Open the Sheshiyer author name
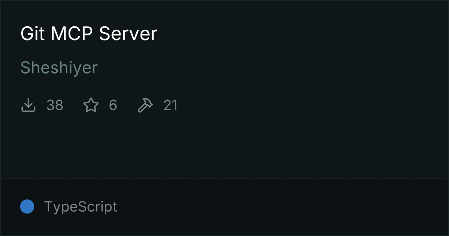This screenshot has height=236, width=449. (59, 68)
